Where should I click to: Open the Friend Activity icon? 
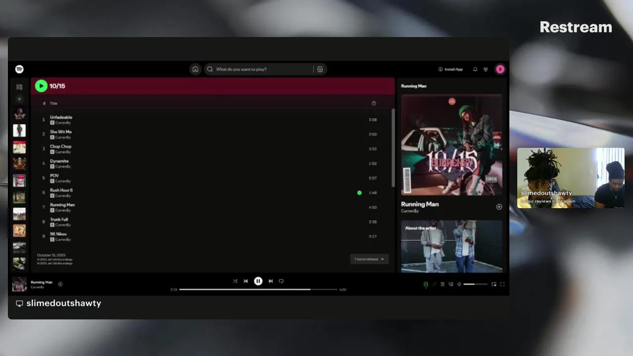[x=486, y=69]
